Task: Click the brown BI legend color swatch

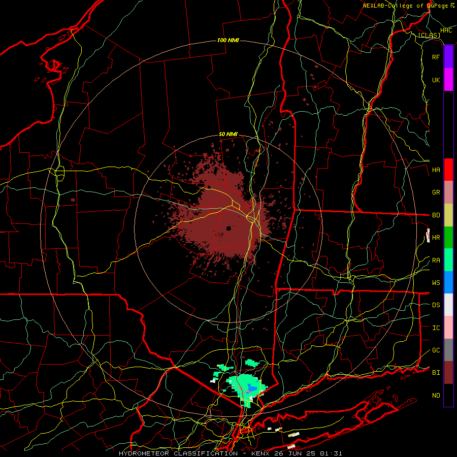Action: [x=448, y=373]
